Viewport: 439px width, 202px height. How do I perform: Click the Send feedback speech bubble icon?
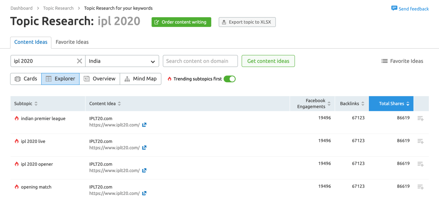[394, 8]
